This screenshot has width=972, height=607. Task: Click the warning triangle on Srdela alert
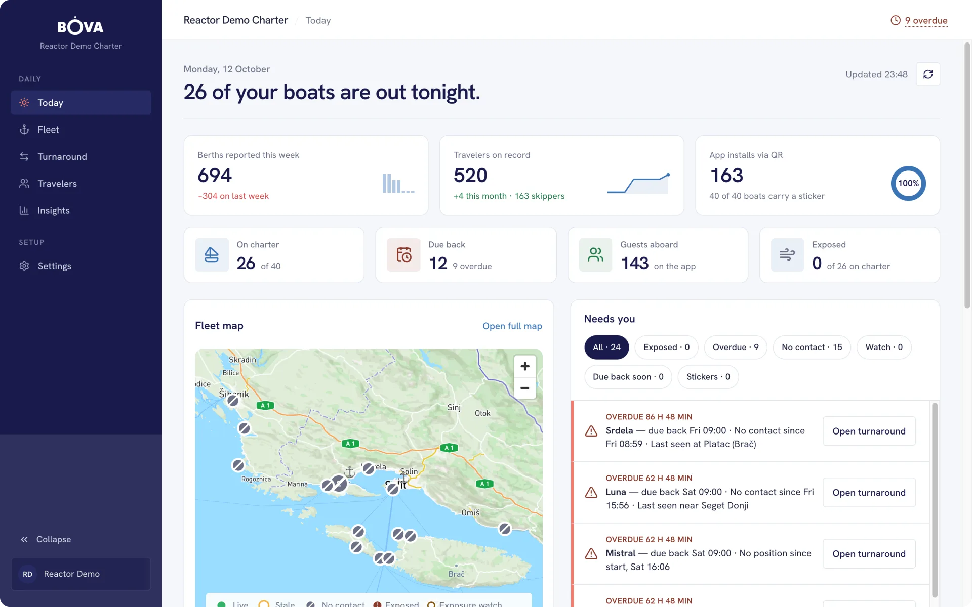coord(591,431)
